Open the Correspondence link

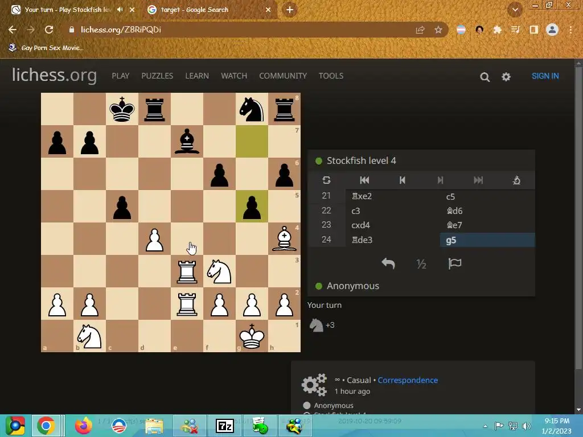[x=408, y=380]
